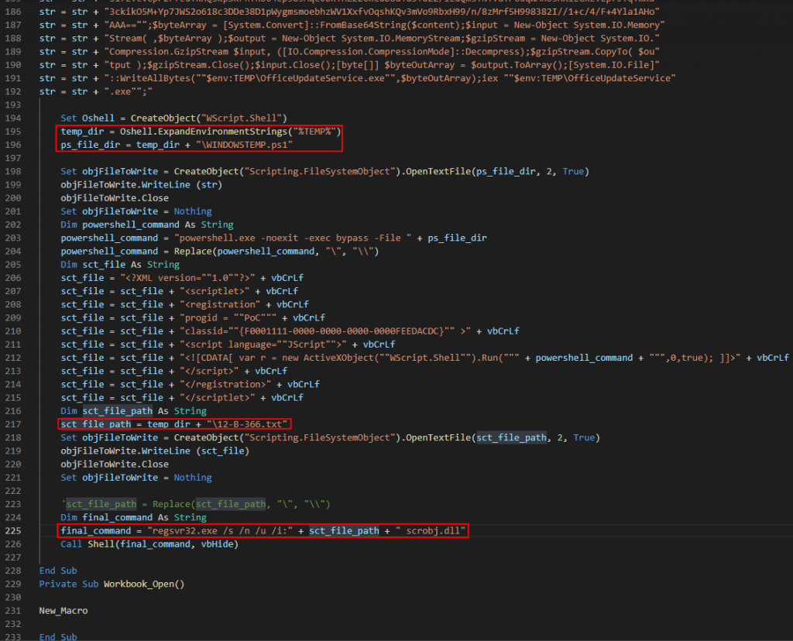
Task: Click the CDATA ActiveXObject line
Action: (x=425, y=358)
